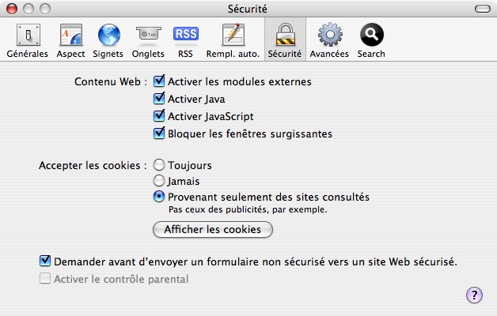Open the Onglets tab settings
This screenshot has width=497, height=316.
click(148, 40)
